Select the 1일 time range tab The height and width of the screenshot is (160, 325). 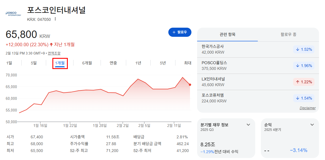point(9,63)
